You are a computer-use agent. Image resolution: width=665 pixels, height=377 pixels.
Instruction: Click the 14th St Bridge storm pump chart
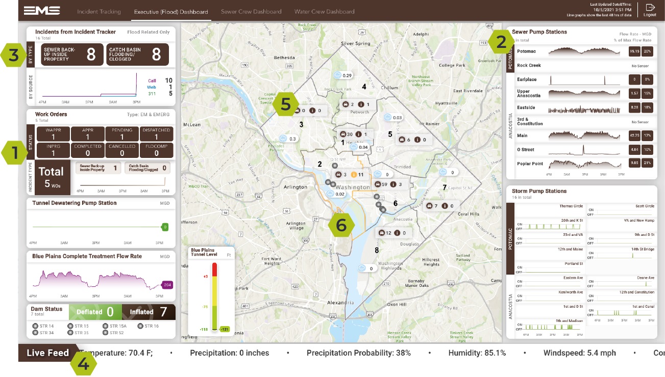point(621,254)
